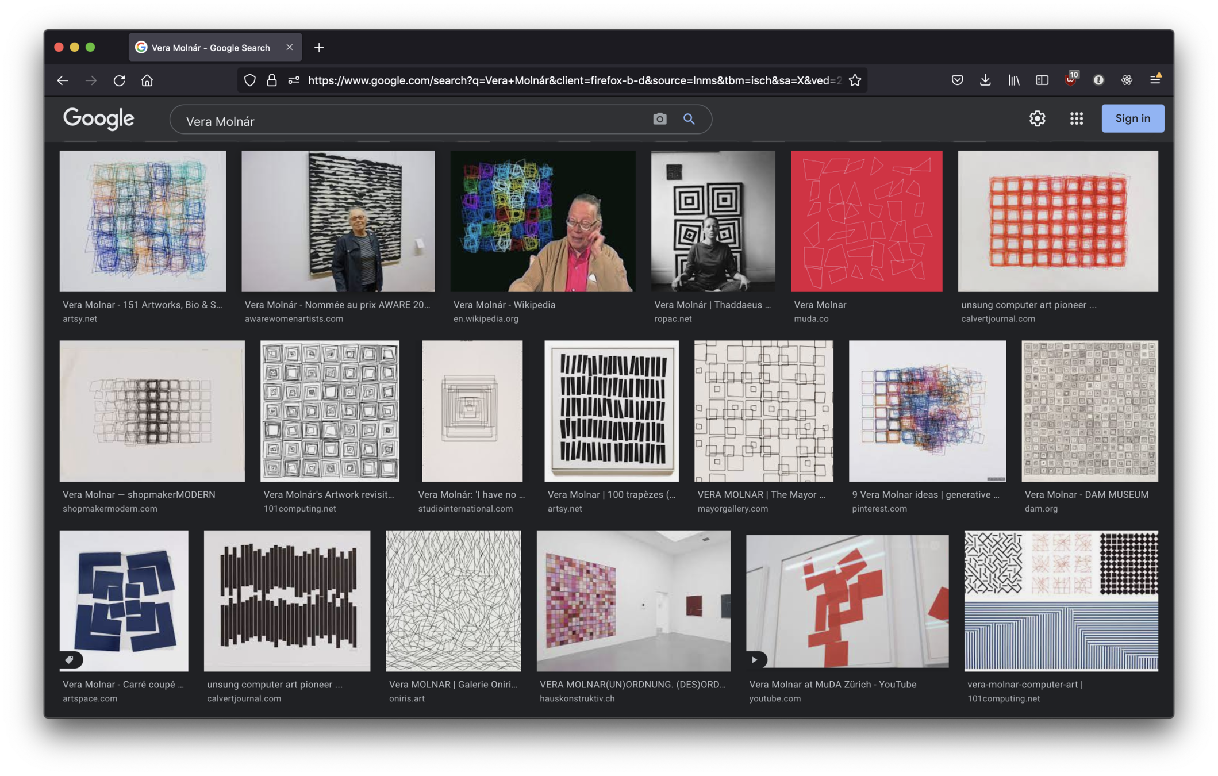The width and height of the screenshot is (1218, 776).
Task: Toggle the Firefox sidebar view
Action: pyautogui.click(x=1042, y=80)
